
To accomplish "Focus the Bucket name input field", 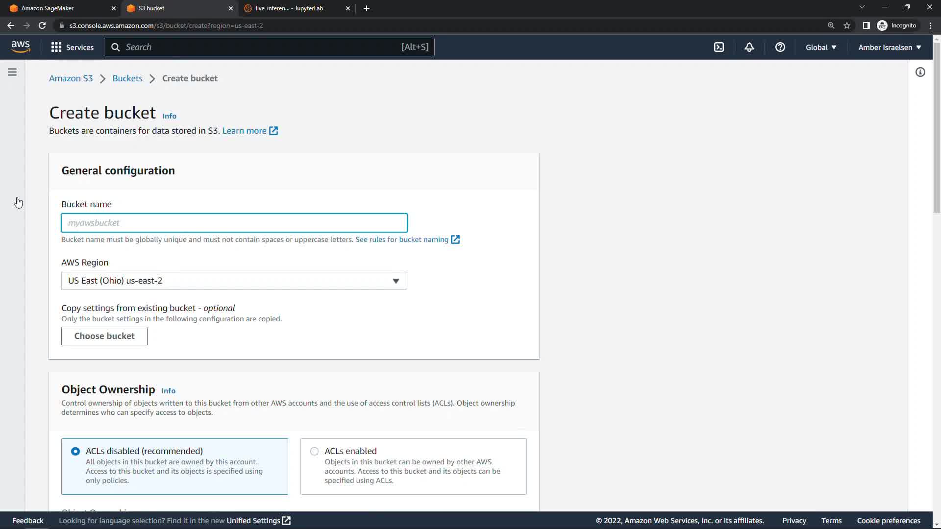I will (x=234, y=223).
